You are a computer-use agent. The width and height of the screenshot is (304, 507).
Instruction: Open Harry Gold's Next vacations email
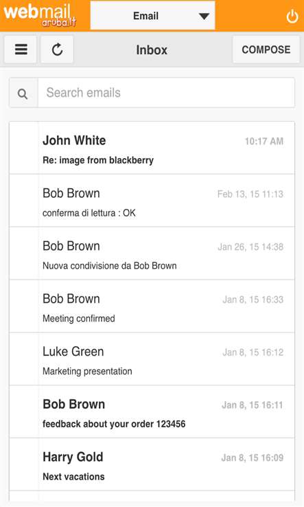coord(152,464)
